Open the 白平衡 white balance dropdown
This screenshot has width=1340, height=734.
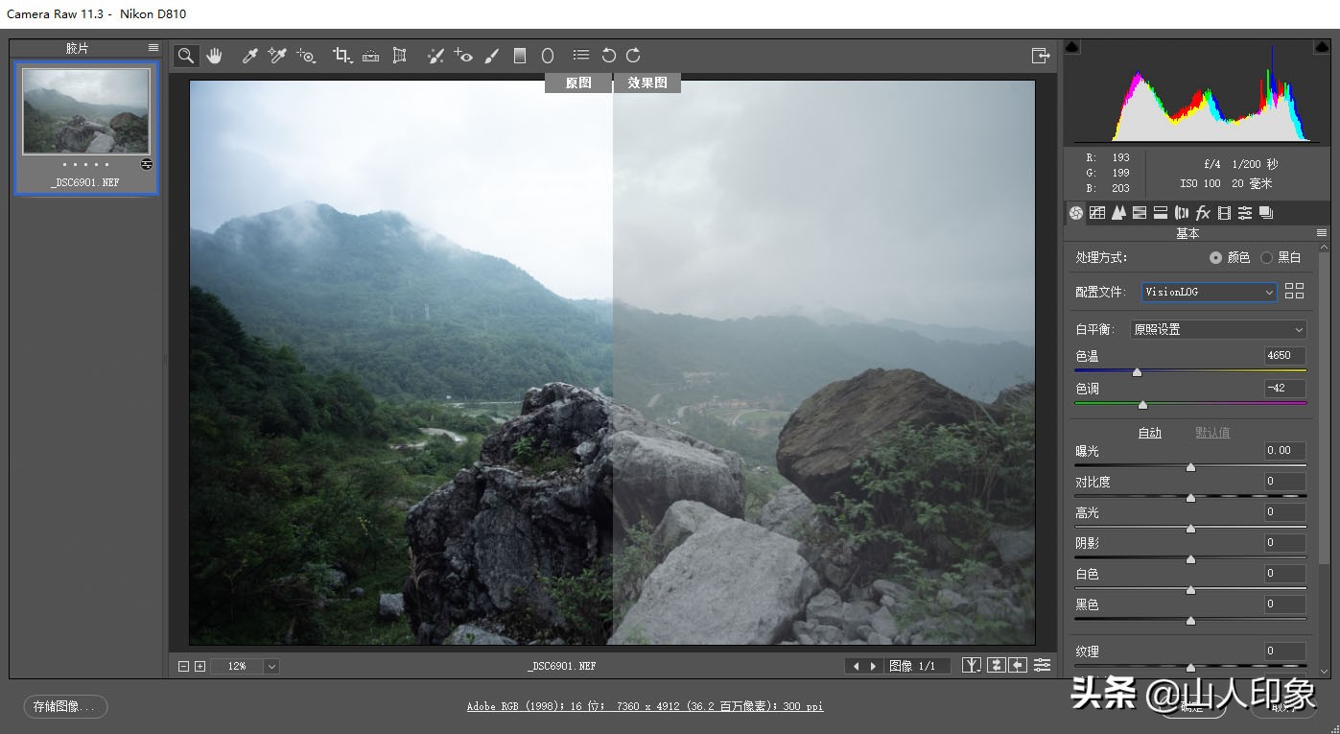(1218, 329)
